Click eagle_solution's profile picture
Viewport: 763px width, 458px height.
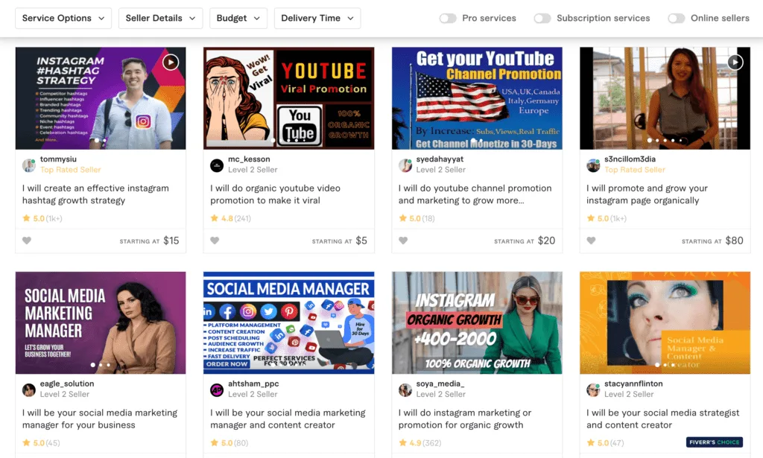(x=29, y=389)
